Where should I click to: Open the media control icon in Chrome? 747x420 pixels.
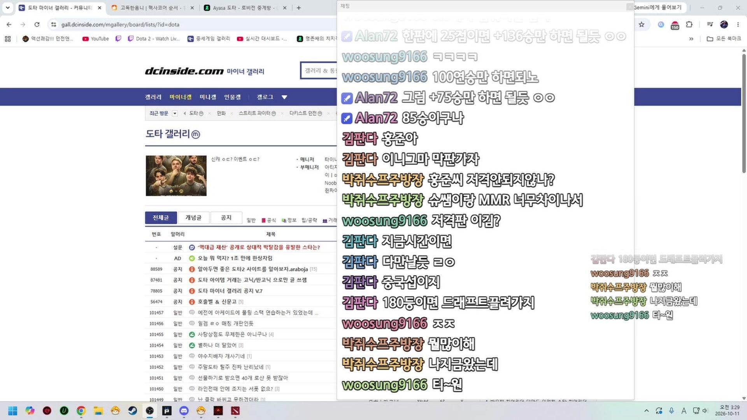(x=710, y=24)
